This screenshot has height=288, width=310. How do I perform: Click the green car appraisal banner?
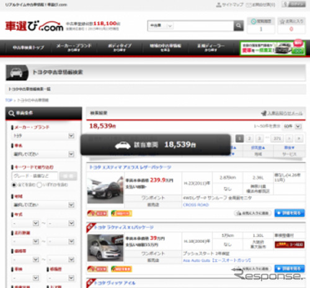point(272,48)
